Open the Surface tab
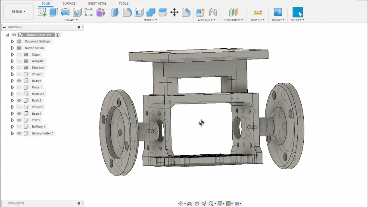This screenshot has height=207, width=368. tap(69, 3)
